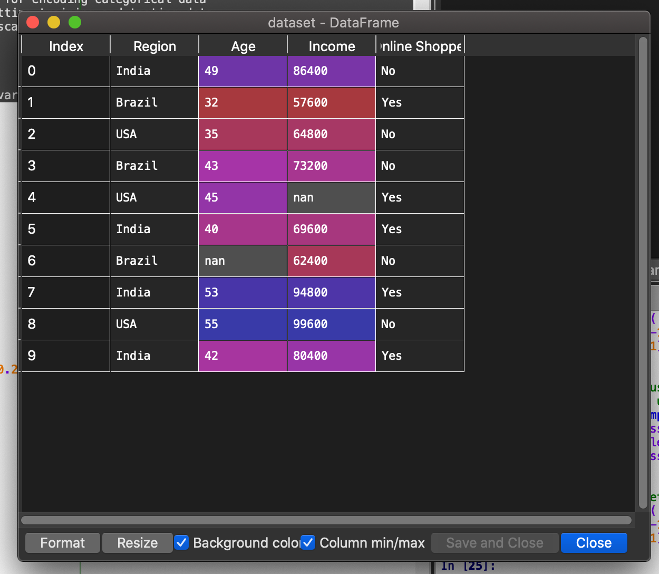Select Region cell USA in row 4
Viewport: 659px width, 574px height.
coord(154,198)
